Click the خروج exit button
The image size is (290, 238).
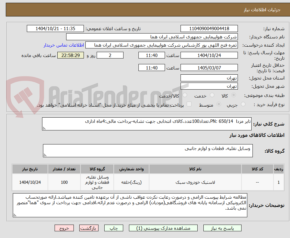(64, 228)
